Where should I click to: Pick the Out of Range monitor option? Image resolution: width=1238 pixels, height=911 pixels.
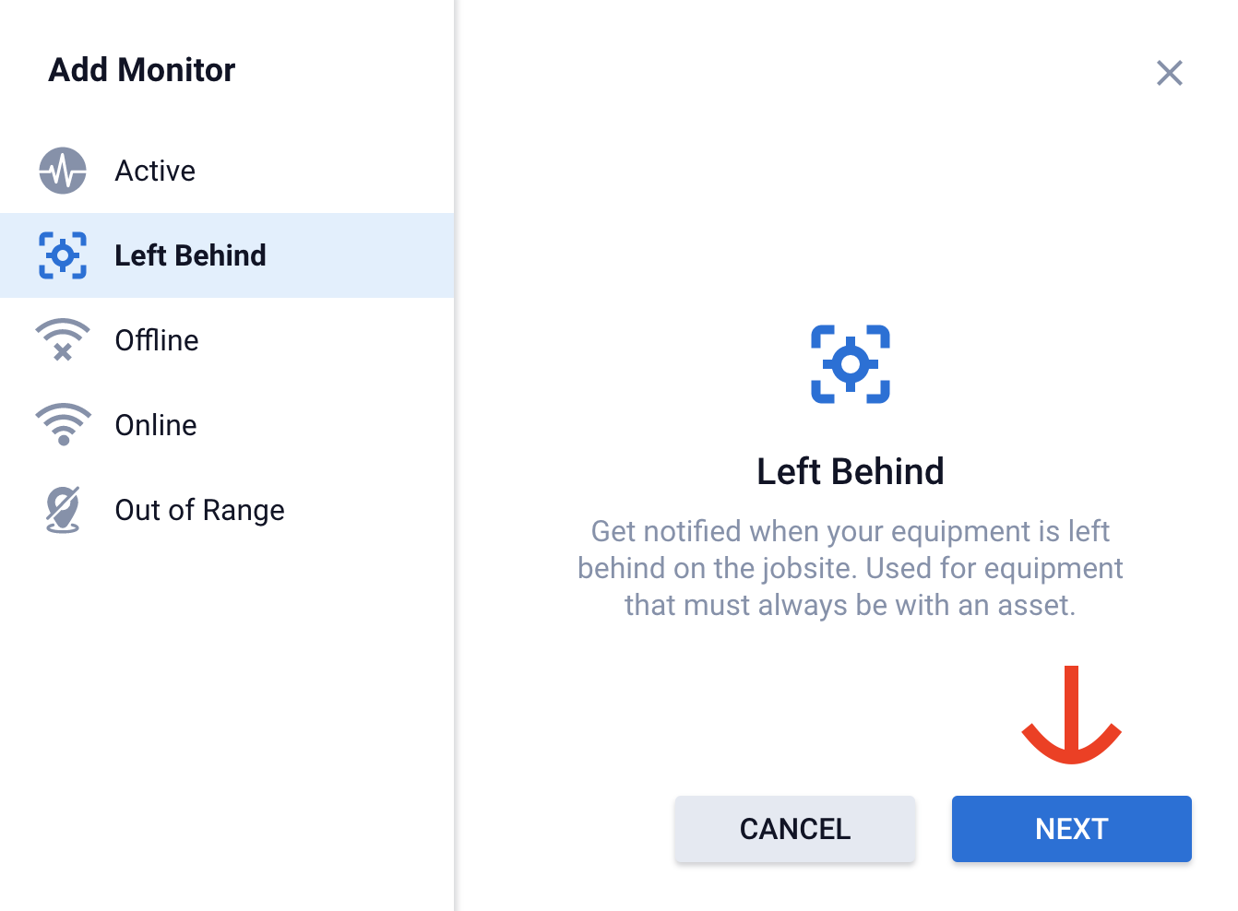pyautogui.click(x=199, y=510)
